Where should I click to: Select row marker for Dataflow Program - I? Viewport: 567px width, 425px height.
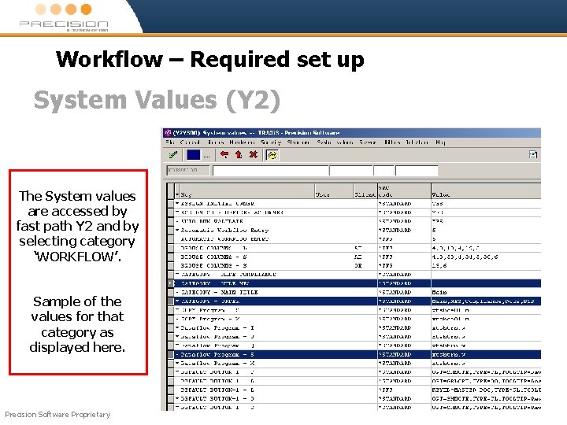[171, 327]
